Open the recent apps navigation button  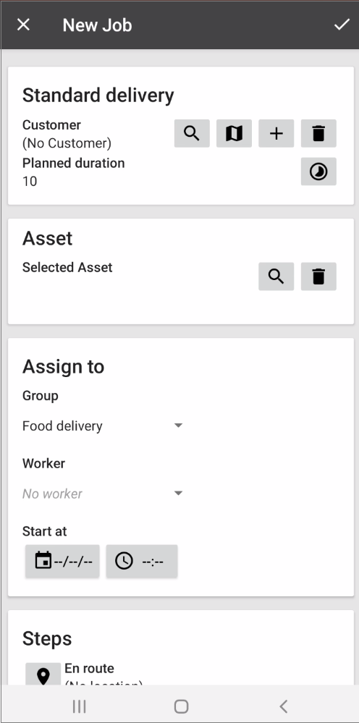80,706
